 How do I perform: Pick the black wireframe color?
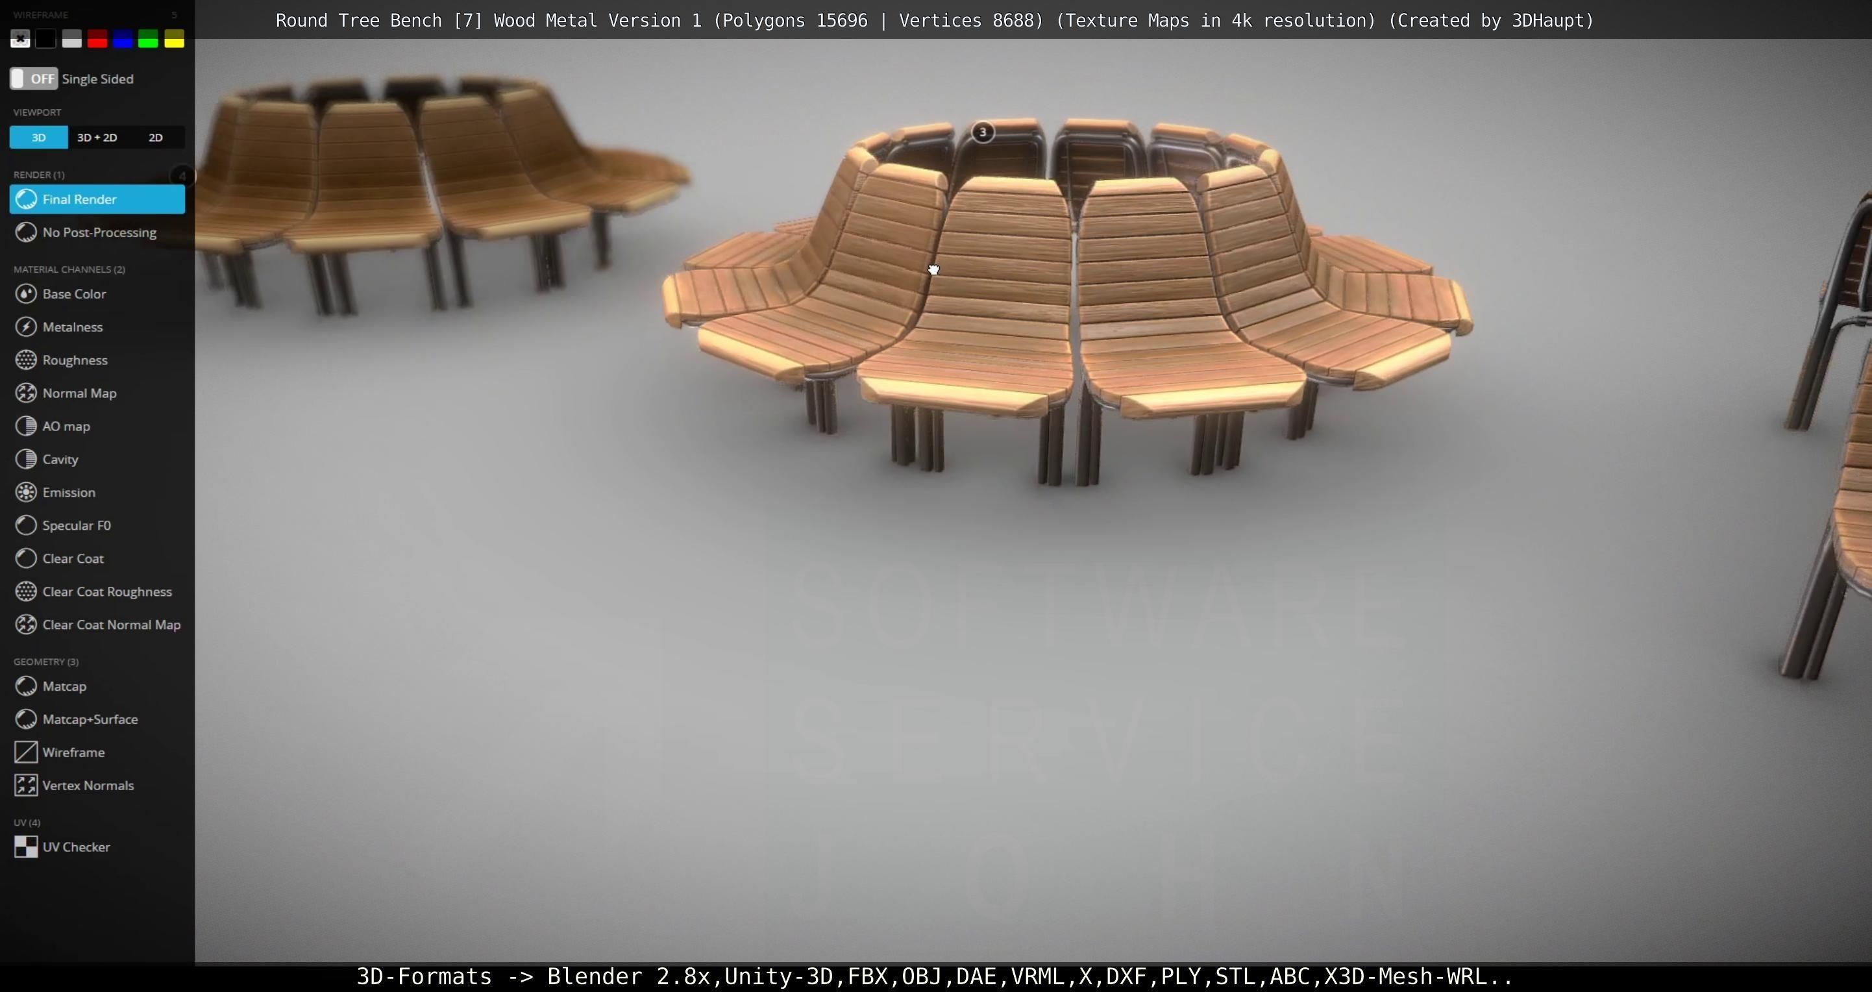(x=46, y=38)
